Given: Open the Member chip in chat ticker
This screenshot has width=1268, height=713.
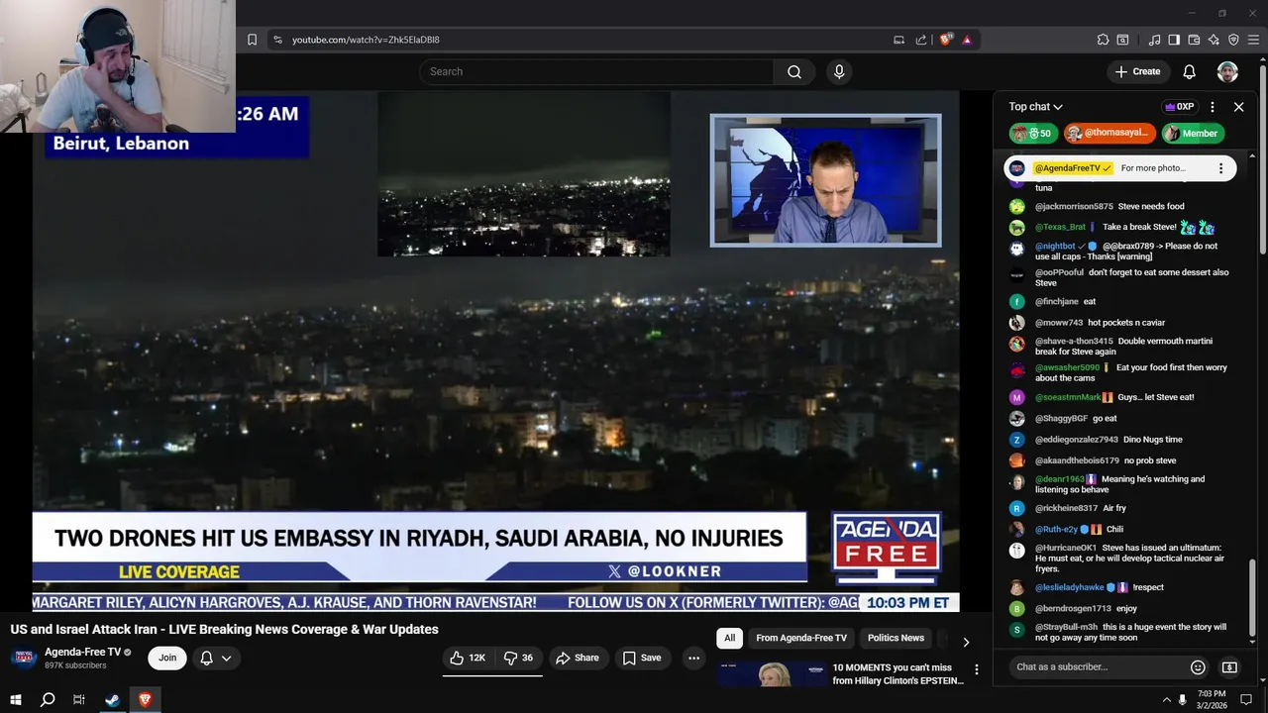Looking at the screenshot, I should pyautogui.click(x=1192, y=133).
